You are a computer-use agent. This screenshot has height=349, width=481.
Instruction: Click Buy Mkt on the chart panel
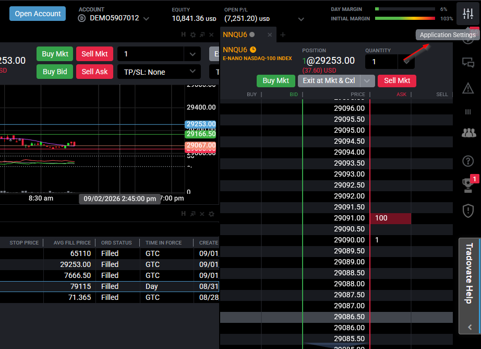point(55,54)
